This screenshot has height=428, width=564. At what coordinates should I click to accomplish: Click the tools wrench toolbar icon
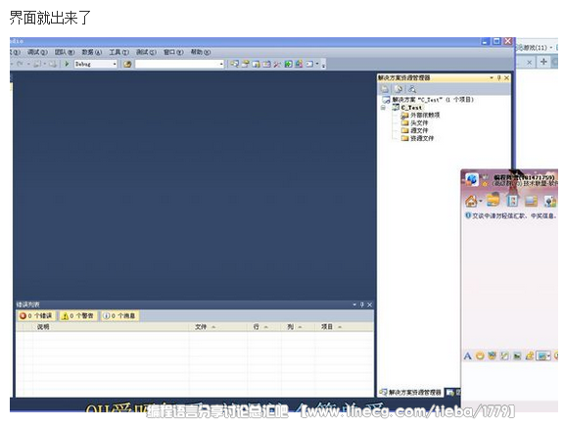pos(277,64)
